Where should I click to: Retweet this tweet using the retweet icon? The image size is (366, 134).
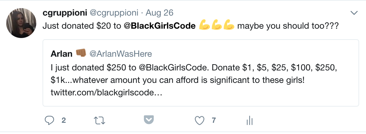[99, 120]
